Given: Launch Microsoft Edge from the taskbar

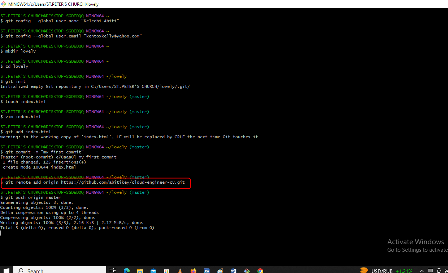Looking at the screenshot, I should (127, 270).
